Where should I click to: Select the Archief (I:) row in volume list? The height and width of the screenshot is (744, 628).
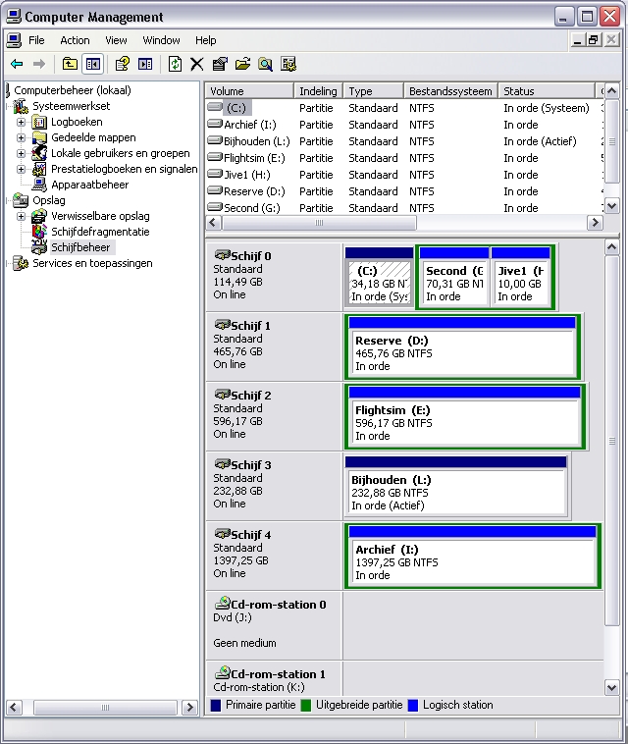pos(250,125)
